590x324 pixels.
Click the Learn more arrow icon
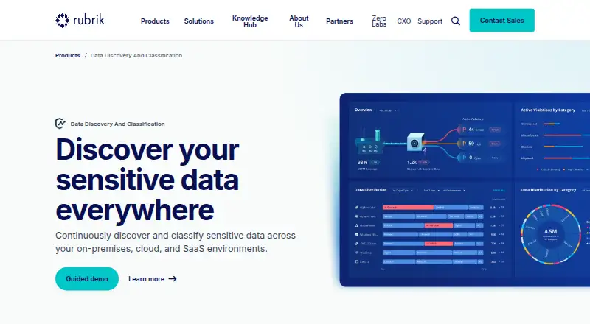pos(173,279)
